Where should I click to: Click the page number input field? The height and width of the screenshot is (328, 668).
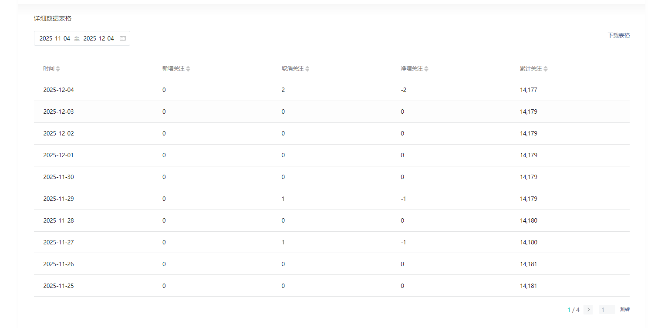[607, 310]
